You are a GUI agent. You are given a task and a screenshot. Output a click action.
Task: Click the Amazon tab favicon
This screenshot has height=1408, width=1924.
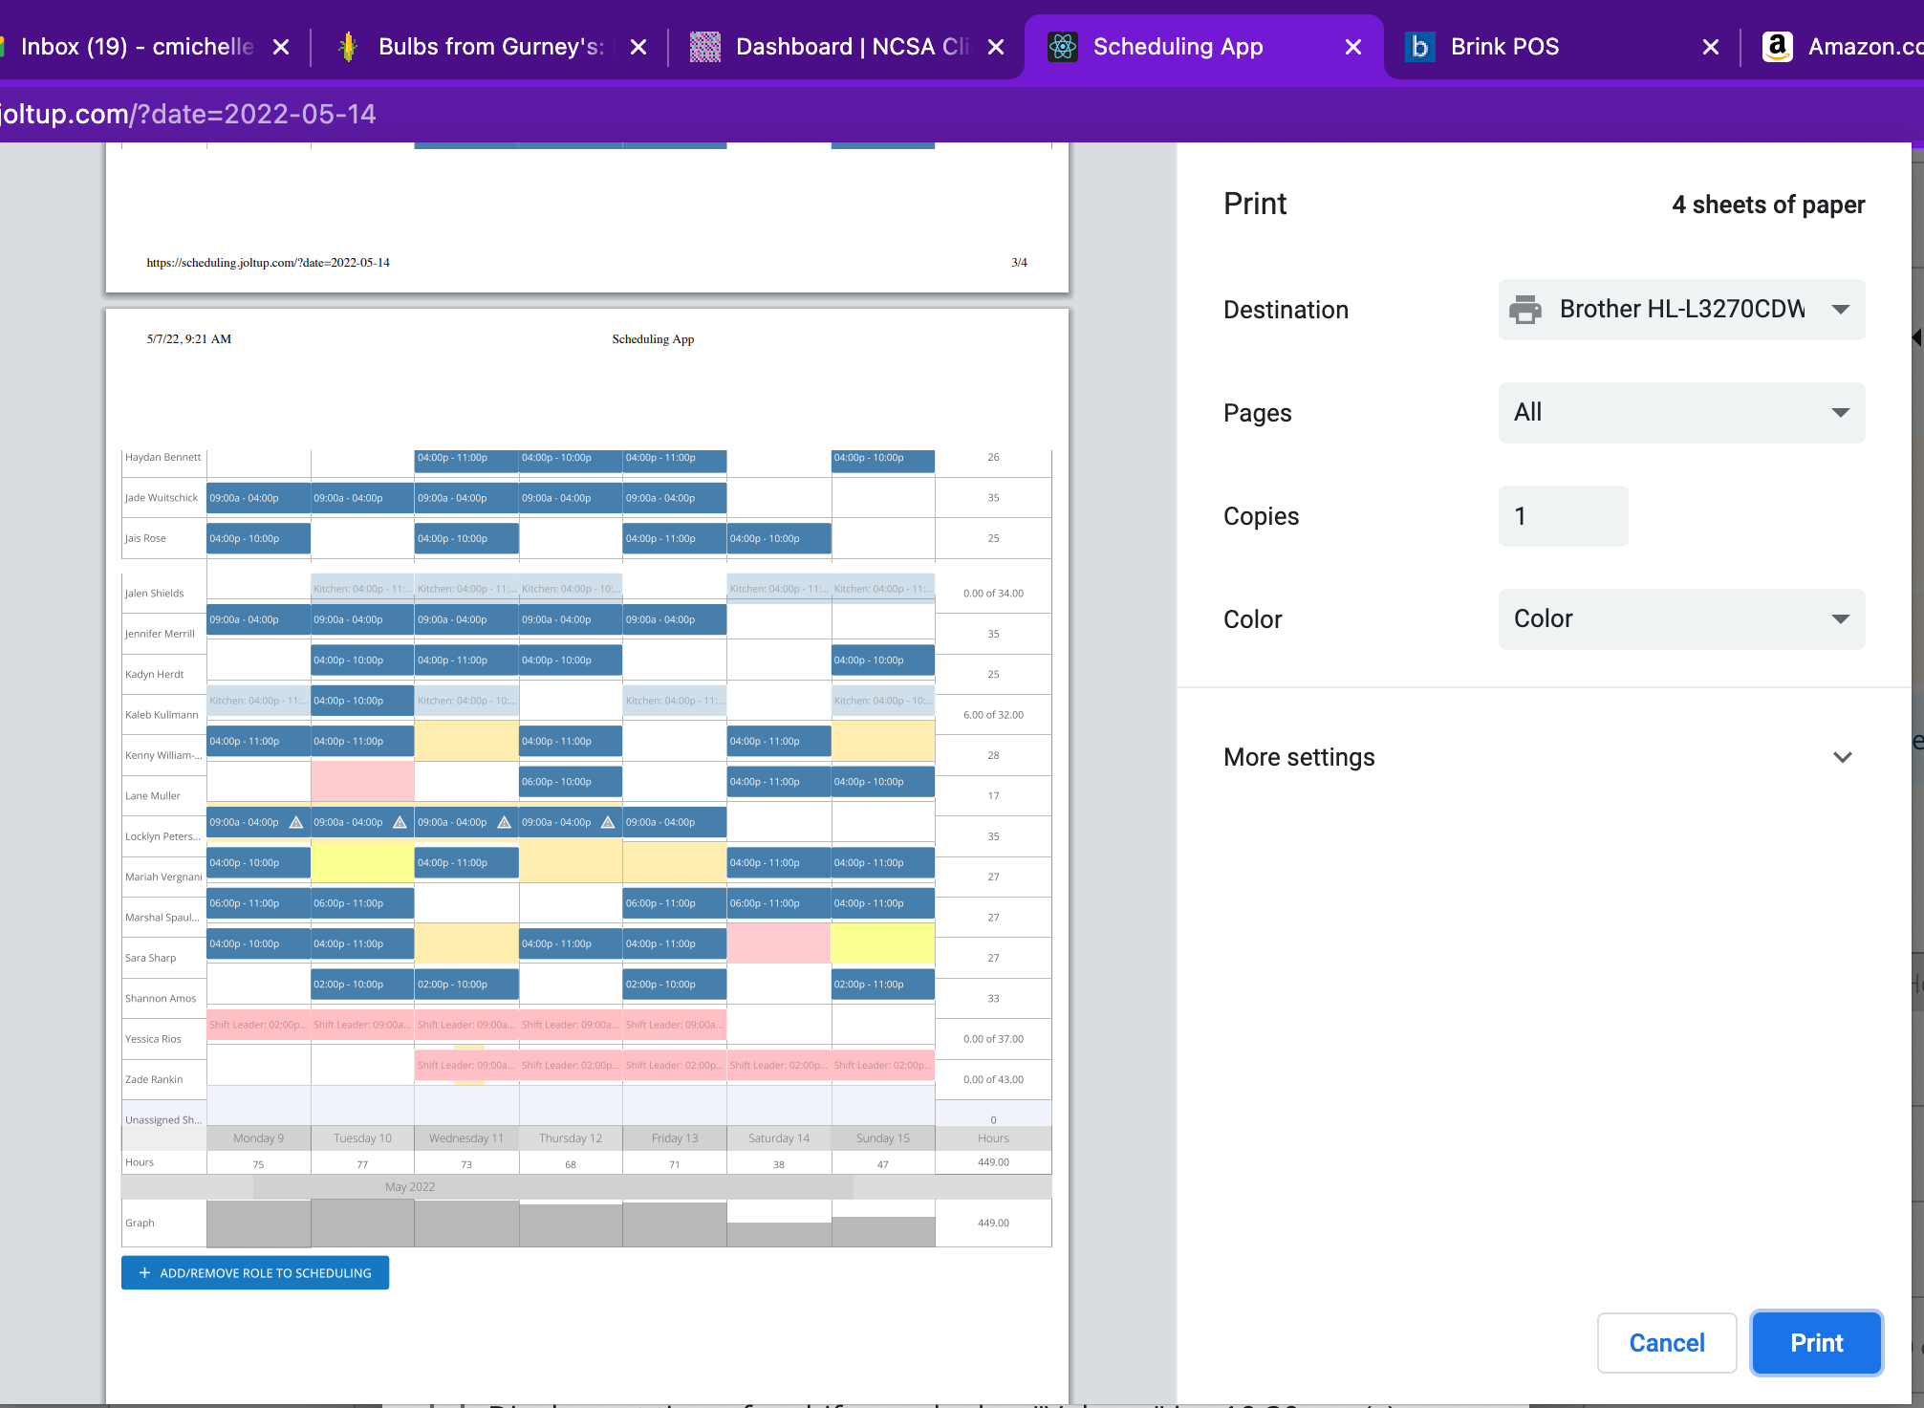click(1777, 46)
